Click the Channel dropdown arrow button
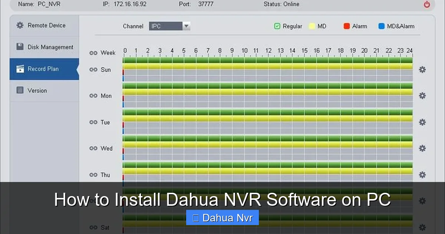The width and height of the screenshot is (445, 234). 187,26
